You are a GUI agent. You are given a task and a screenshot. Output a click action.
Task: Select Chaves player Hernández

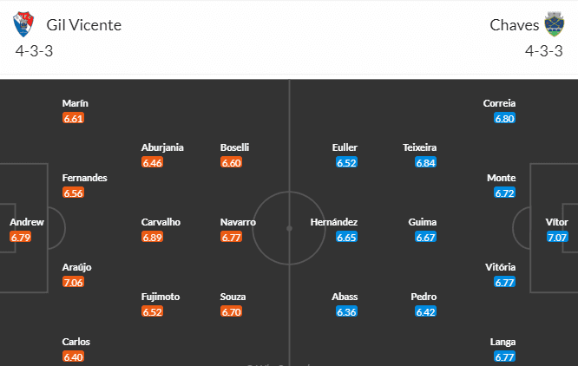click(x=334, y=222)
